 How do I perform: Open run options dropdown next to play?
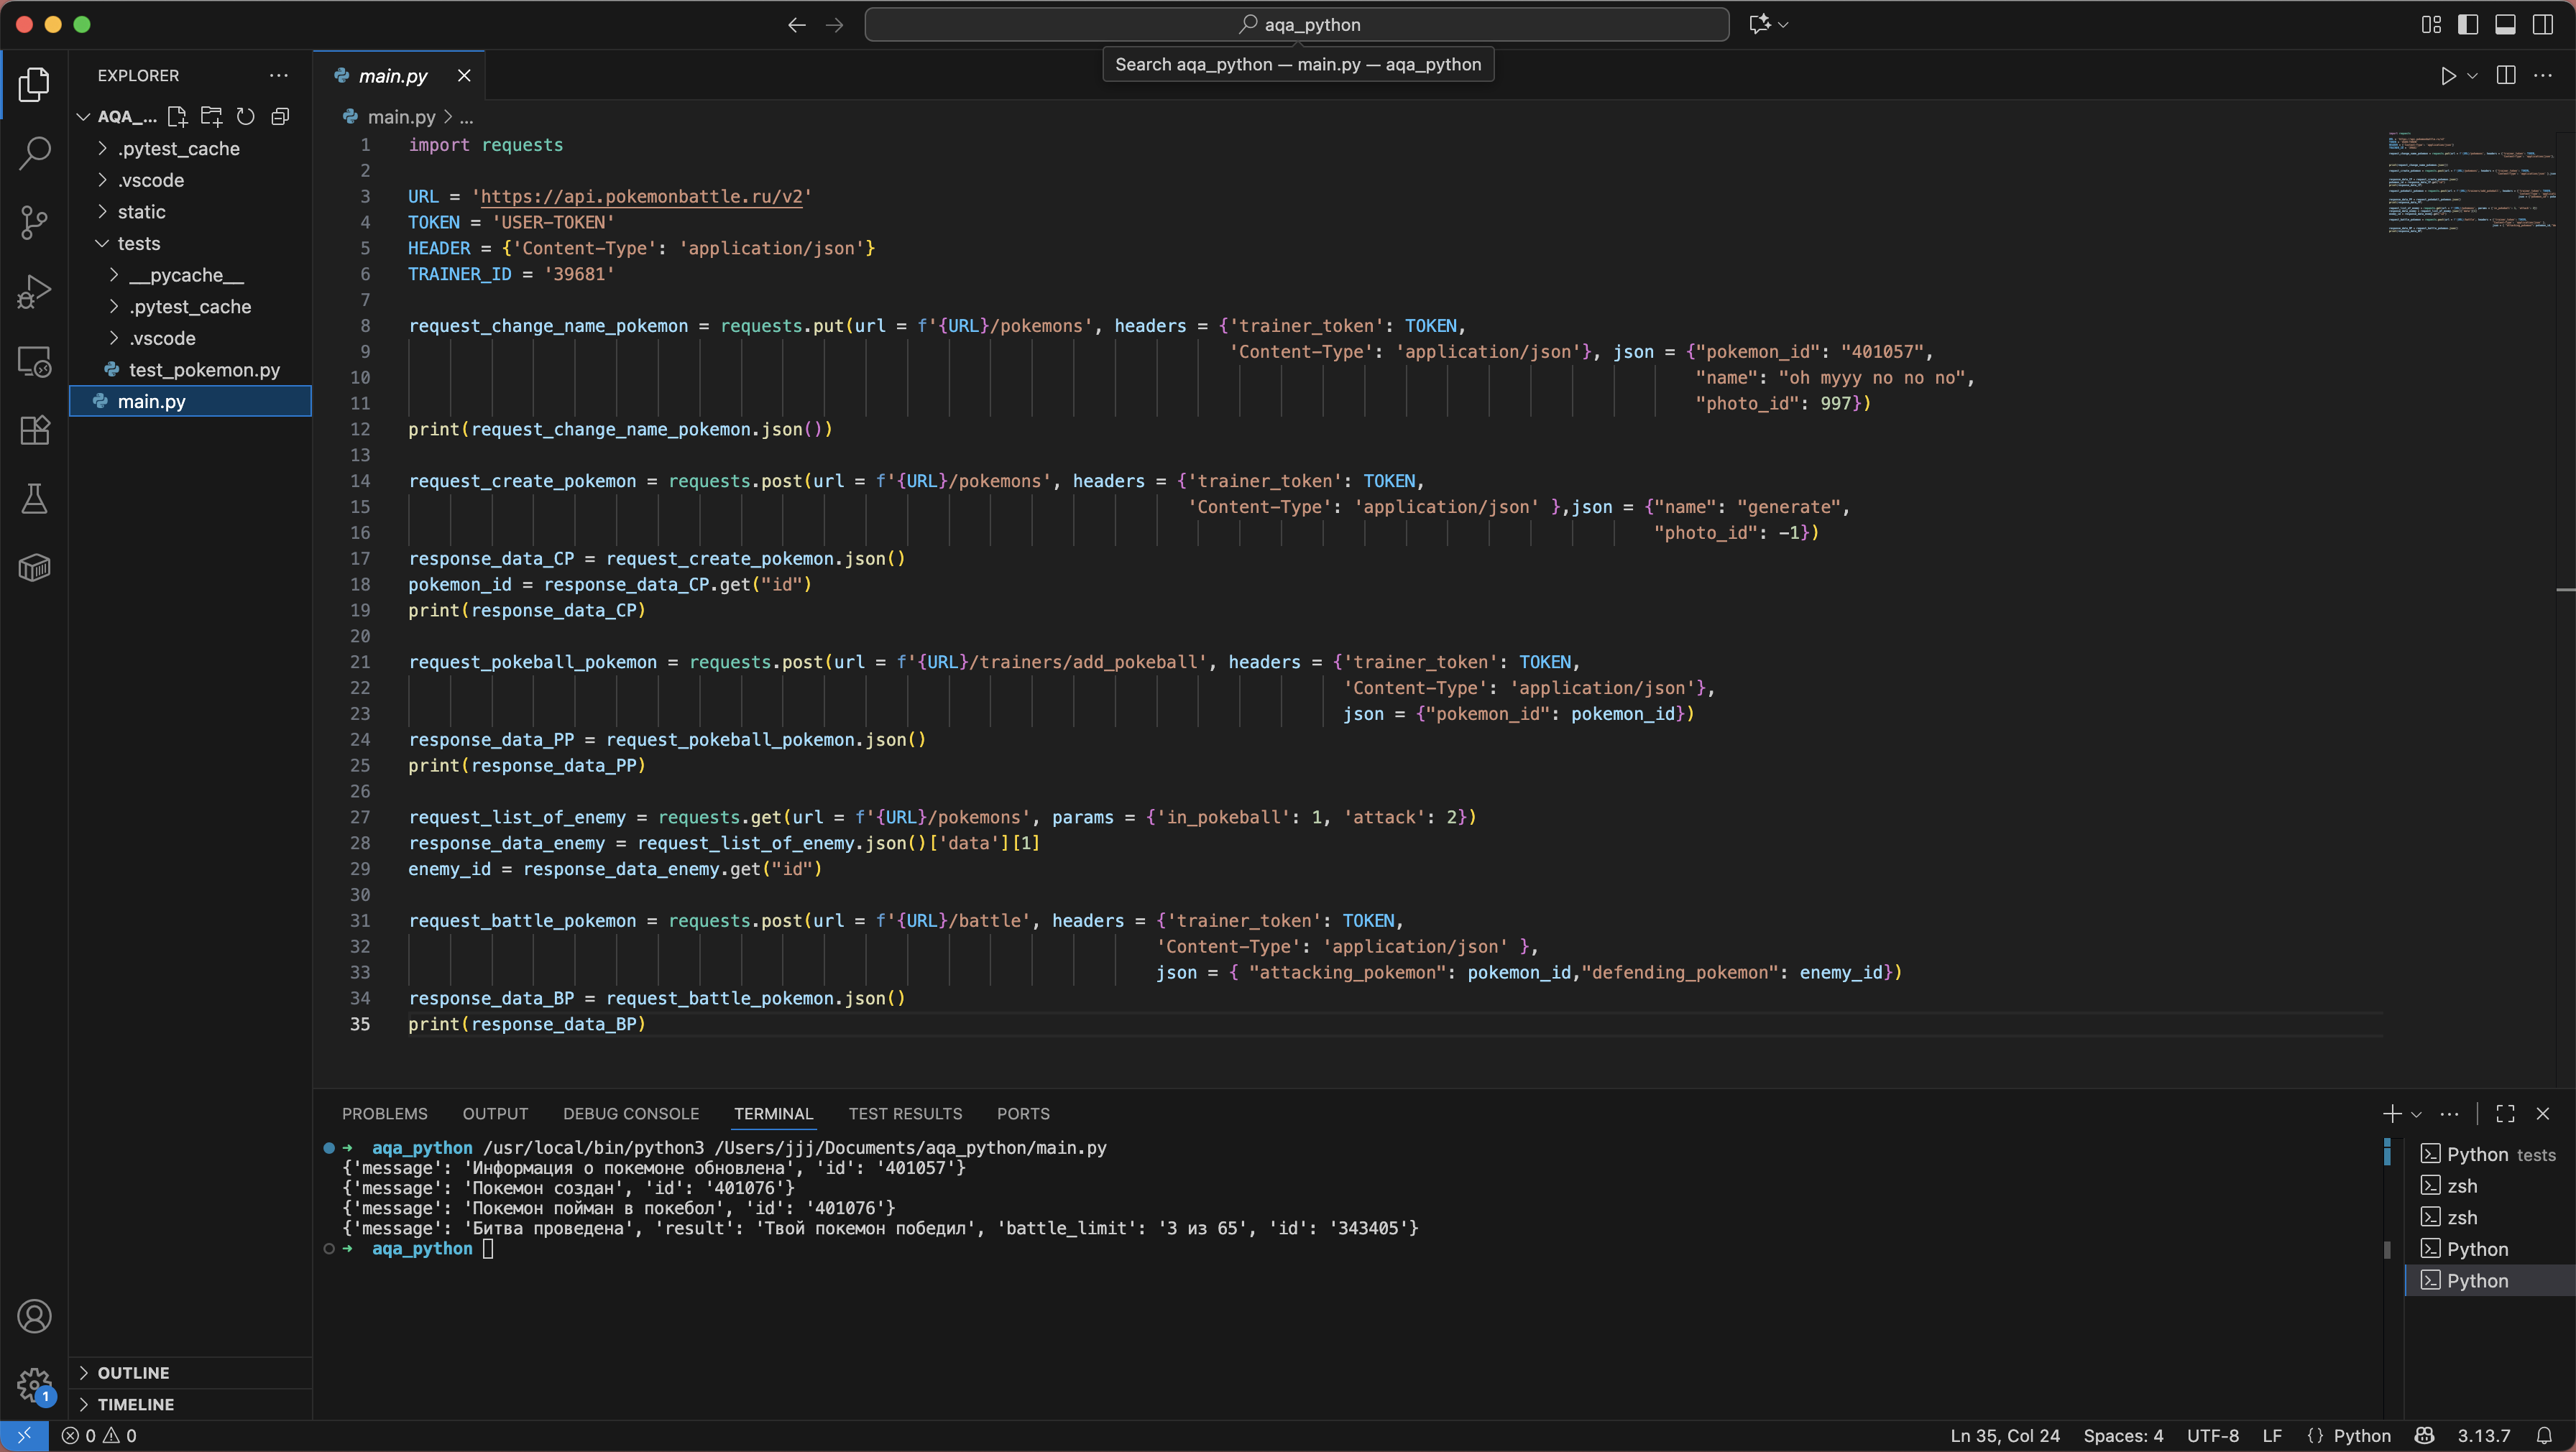(x=2472, y=76)
